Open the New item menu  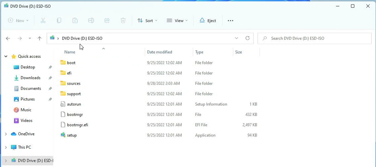18,21
